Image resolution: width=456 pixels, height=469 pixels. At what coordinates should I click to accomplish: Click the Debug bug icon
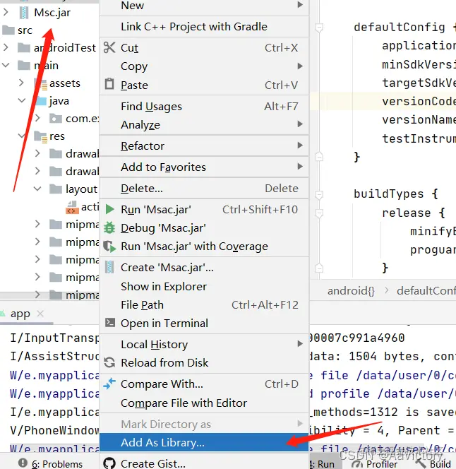point(109,227)
